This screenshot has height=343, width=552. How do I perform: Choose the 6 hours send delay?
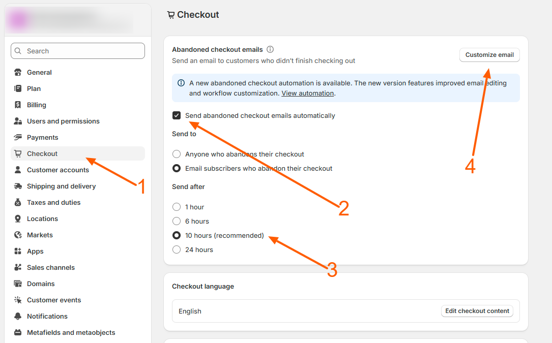coord(177,221)
